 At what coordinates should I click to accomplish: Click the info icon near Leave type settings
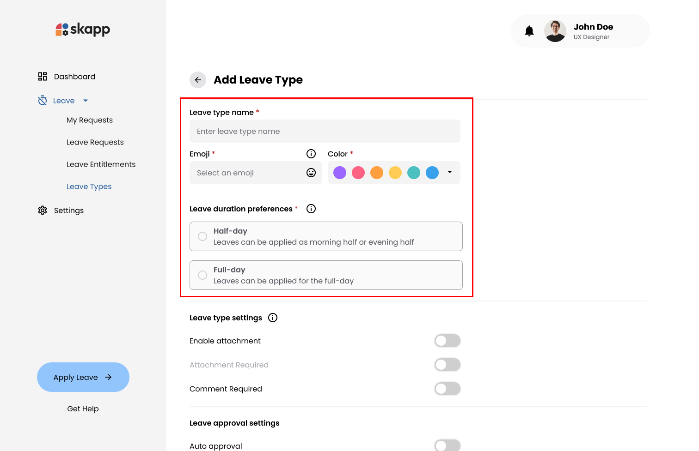(272, 318)
